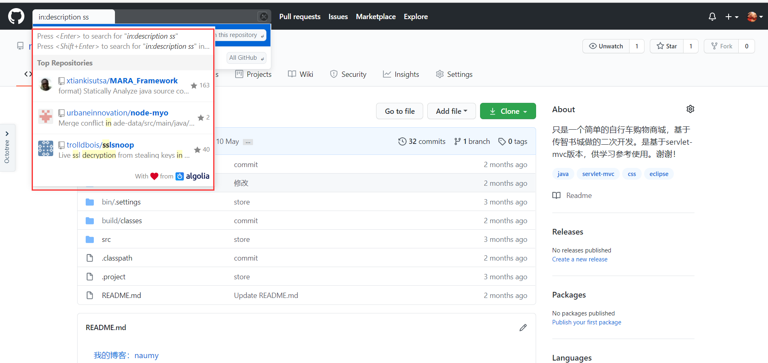Open the Add file dropdown
This screenshot has height=363, width=768.
pyautogui.click(x=451, y=111)
